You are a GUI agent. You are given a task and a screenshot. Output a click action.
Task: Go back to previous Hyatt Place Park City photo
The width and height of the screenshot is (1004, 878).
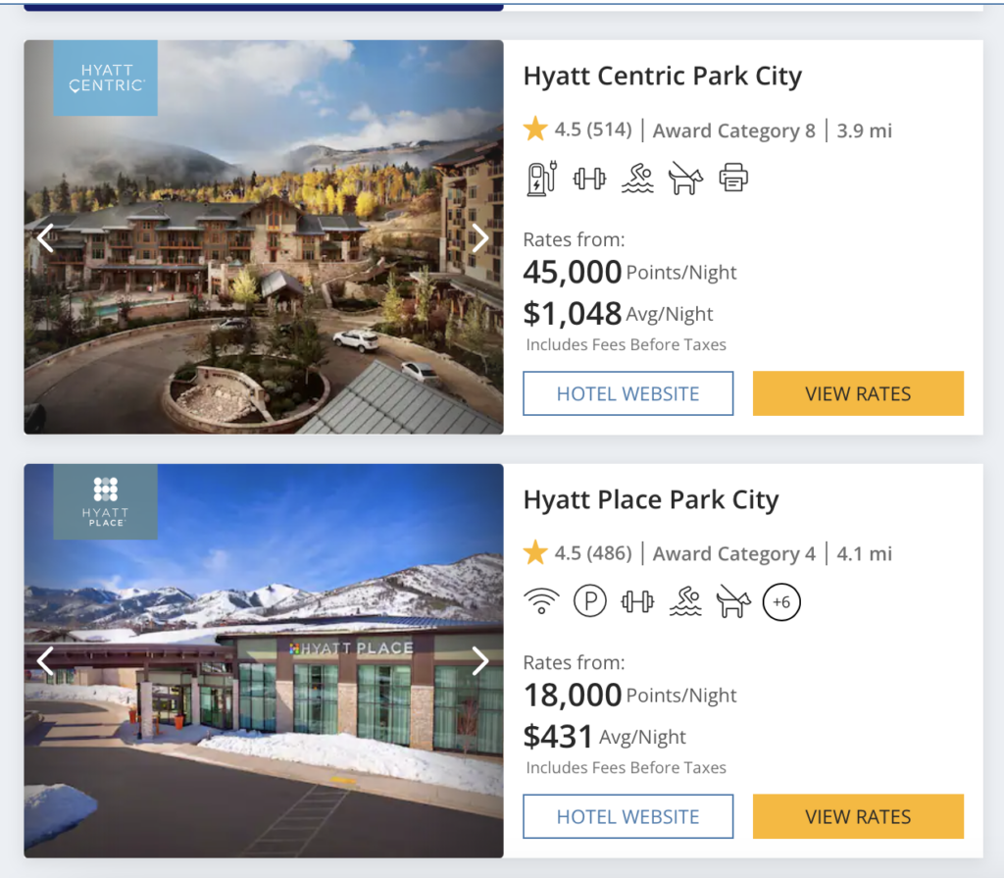tap(45, 660)
